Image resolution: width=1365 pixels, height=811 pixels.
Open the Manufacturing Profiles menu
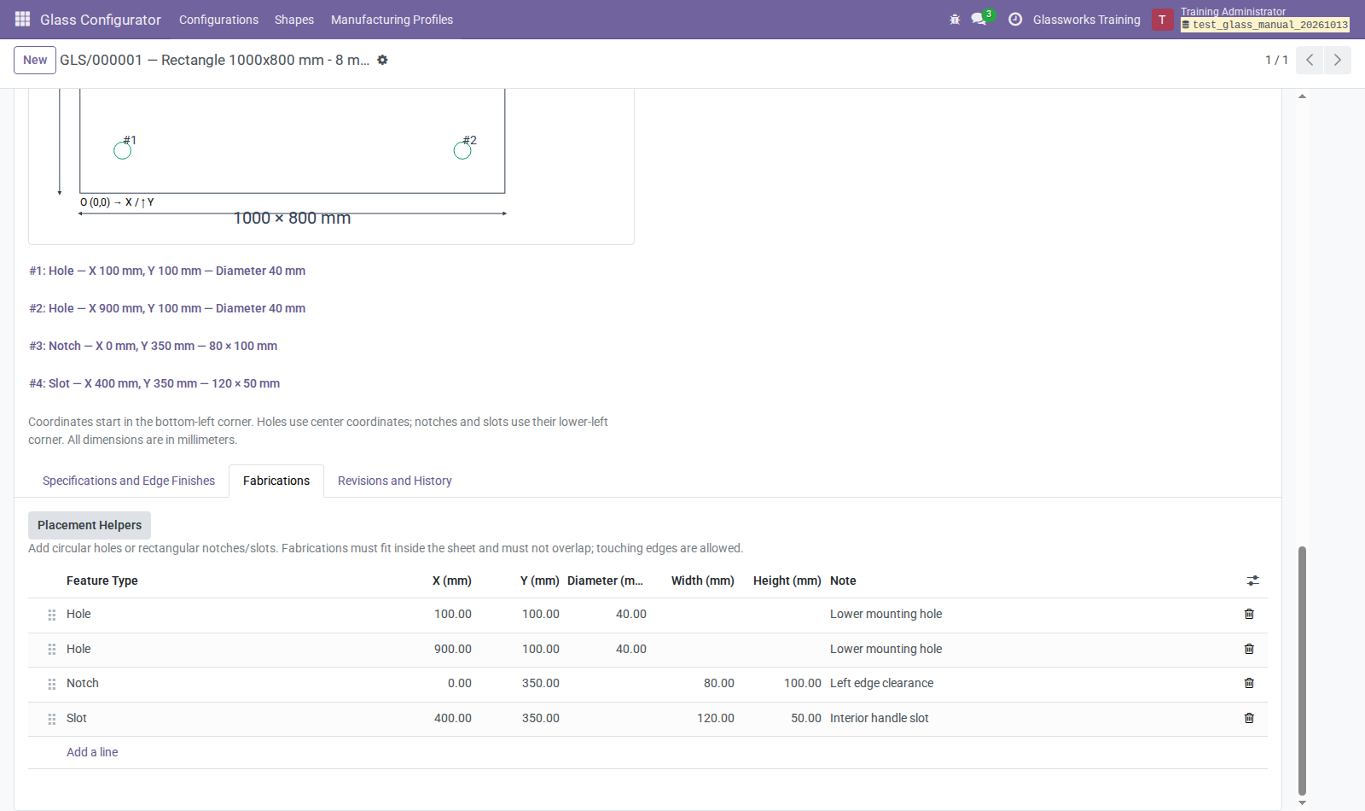pos(392,20)
